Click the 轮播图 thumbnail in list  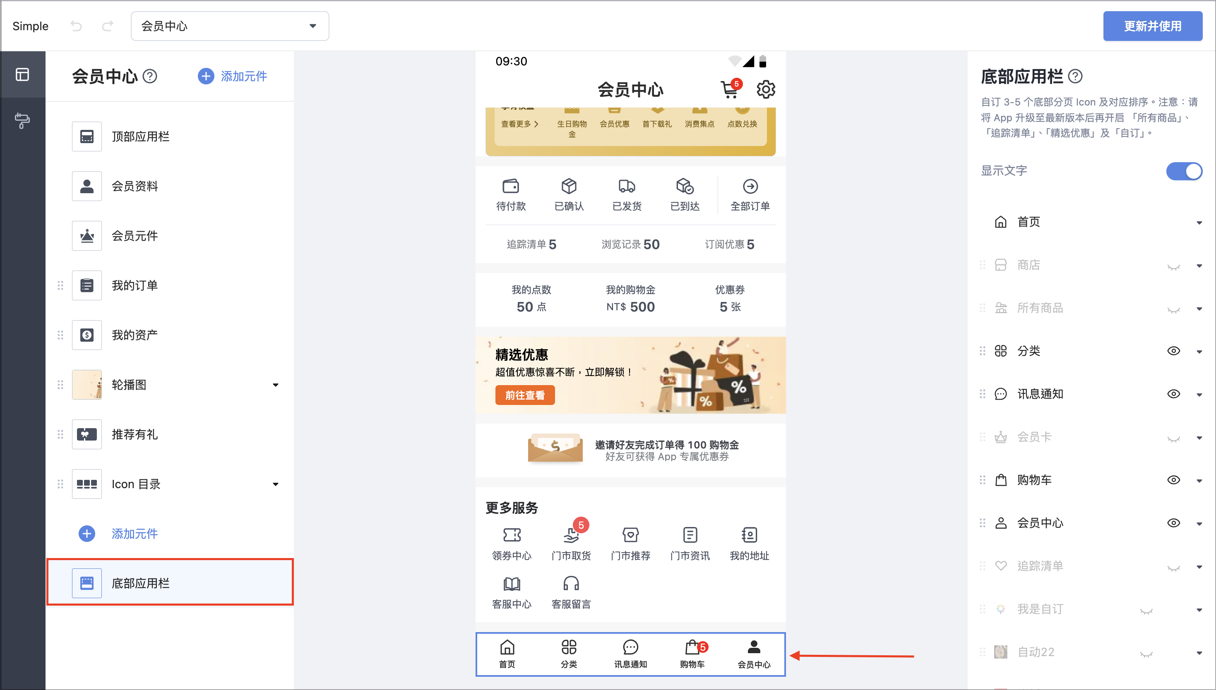click(x=87, y=385)
